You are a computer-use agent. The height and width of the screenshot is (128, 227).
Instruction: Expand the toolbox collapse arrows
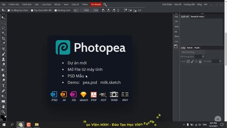pos(3,14)
